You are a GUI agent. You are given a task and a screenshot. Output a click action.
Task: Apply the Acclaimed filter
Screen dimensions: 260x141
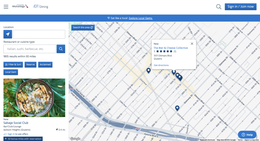[x=45, y=65]
